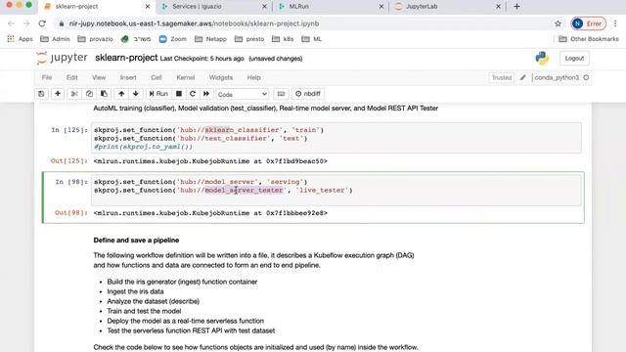
Task: Open the File menu
Action: point(47,77)
